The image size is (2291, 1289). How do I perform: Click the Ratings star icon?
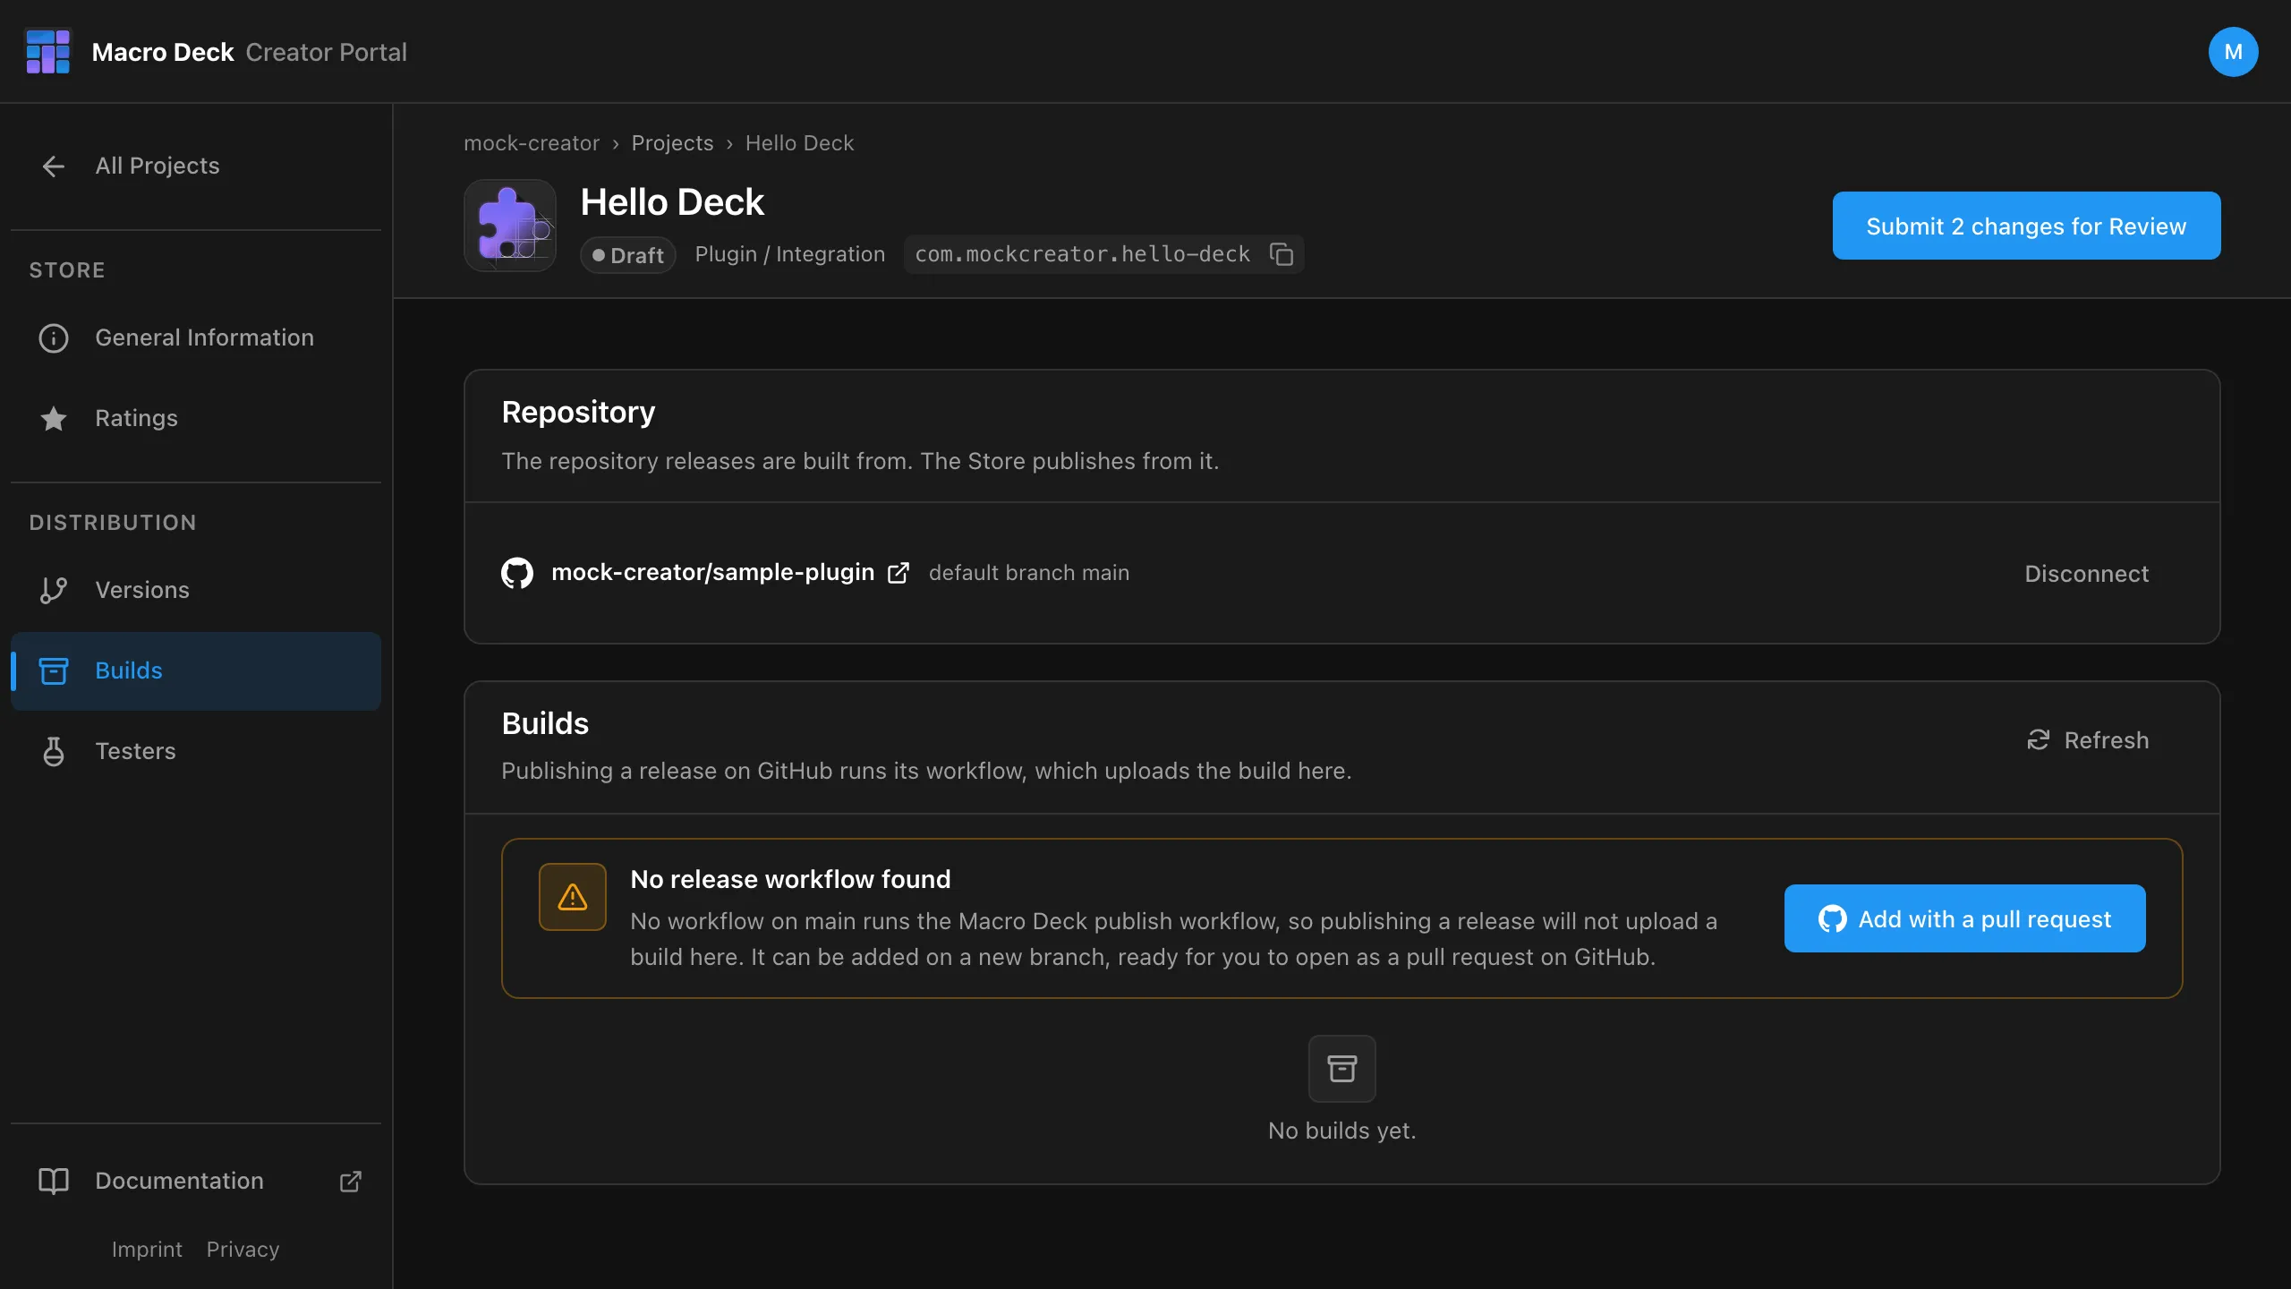click(54, 418)
